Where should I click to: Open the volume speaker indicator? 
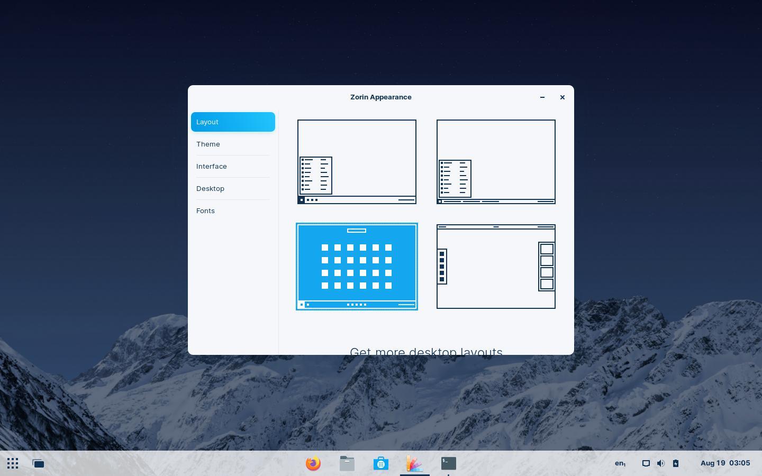point(660,463)
